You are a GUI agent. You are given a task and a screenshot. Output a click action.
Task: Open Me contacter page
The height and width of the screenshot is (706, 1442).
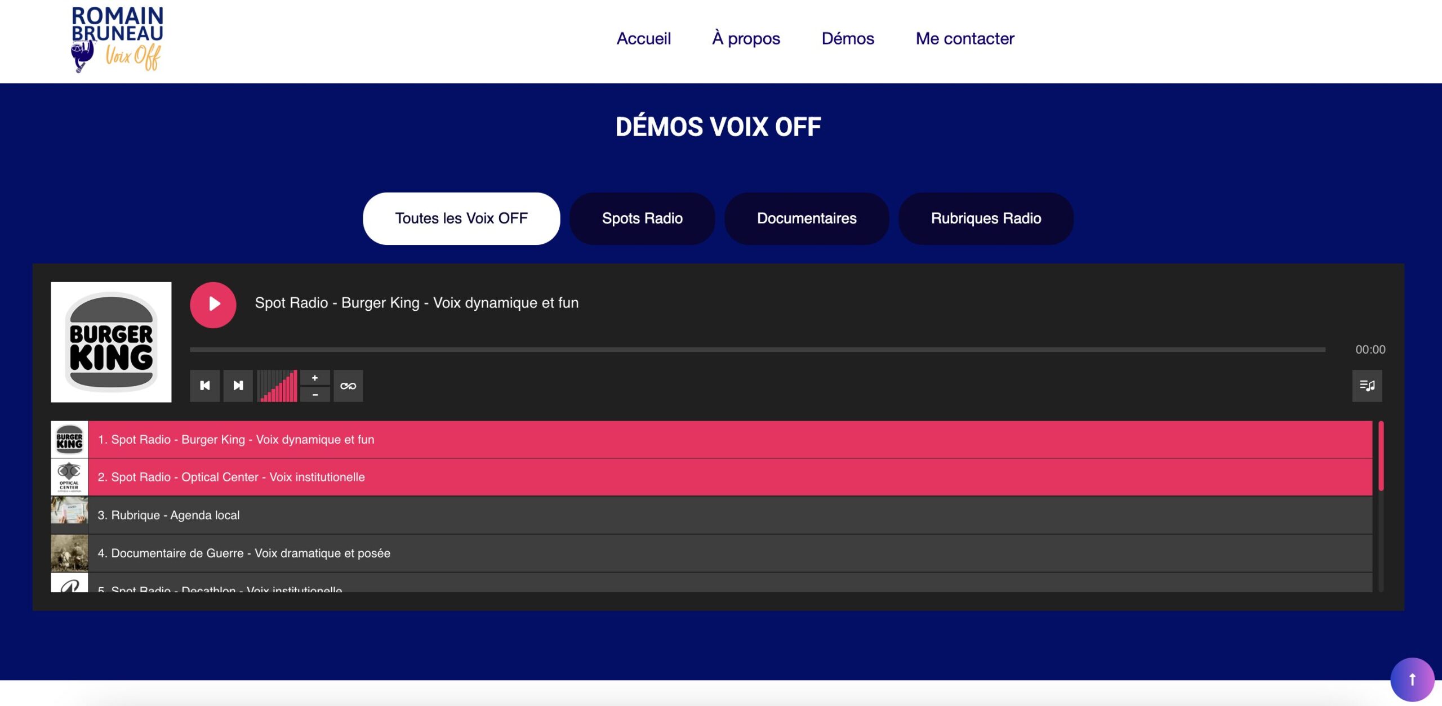965,38
